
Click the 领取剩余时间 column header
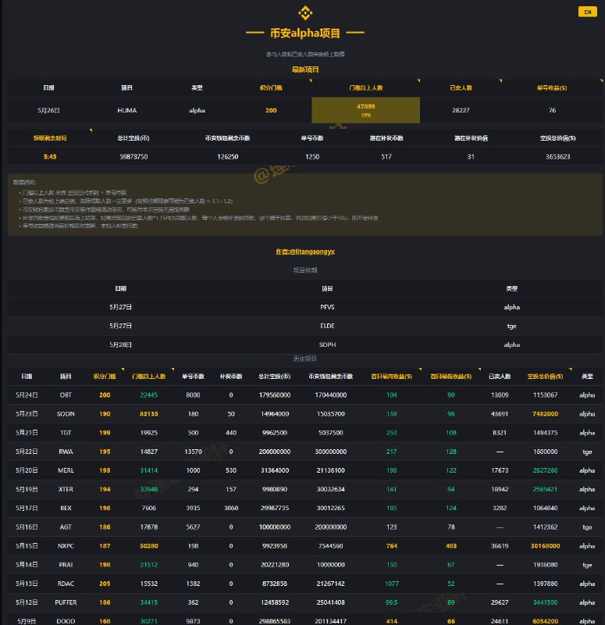click(x=50, y=138)
